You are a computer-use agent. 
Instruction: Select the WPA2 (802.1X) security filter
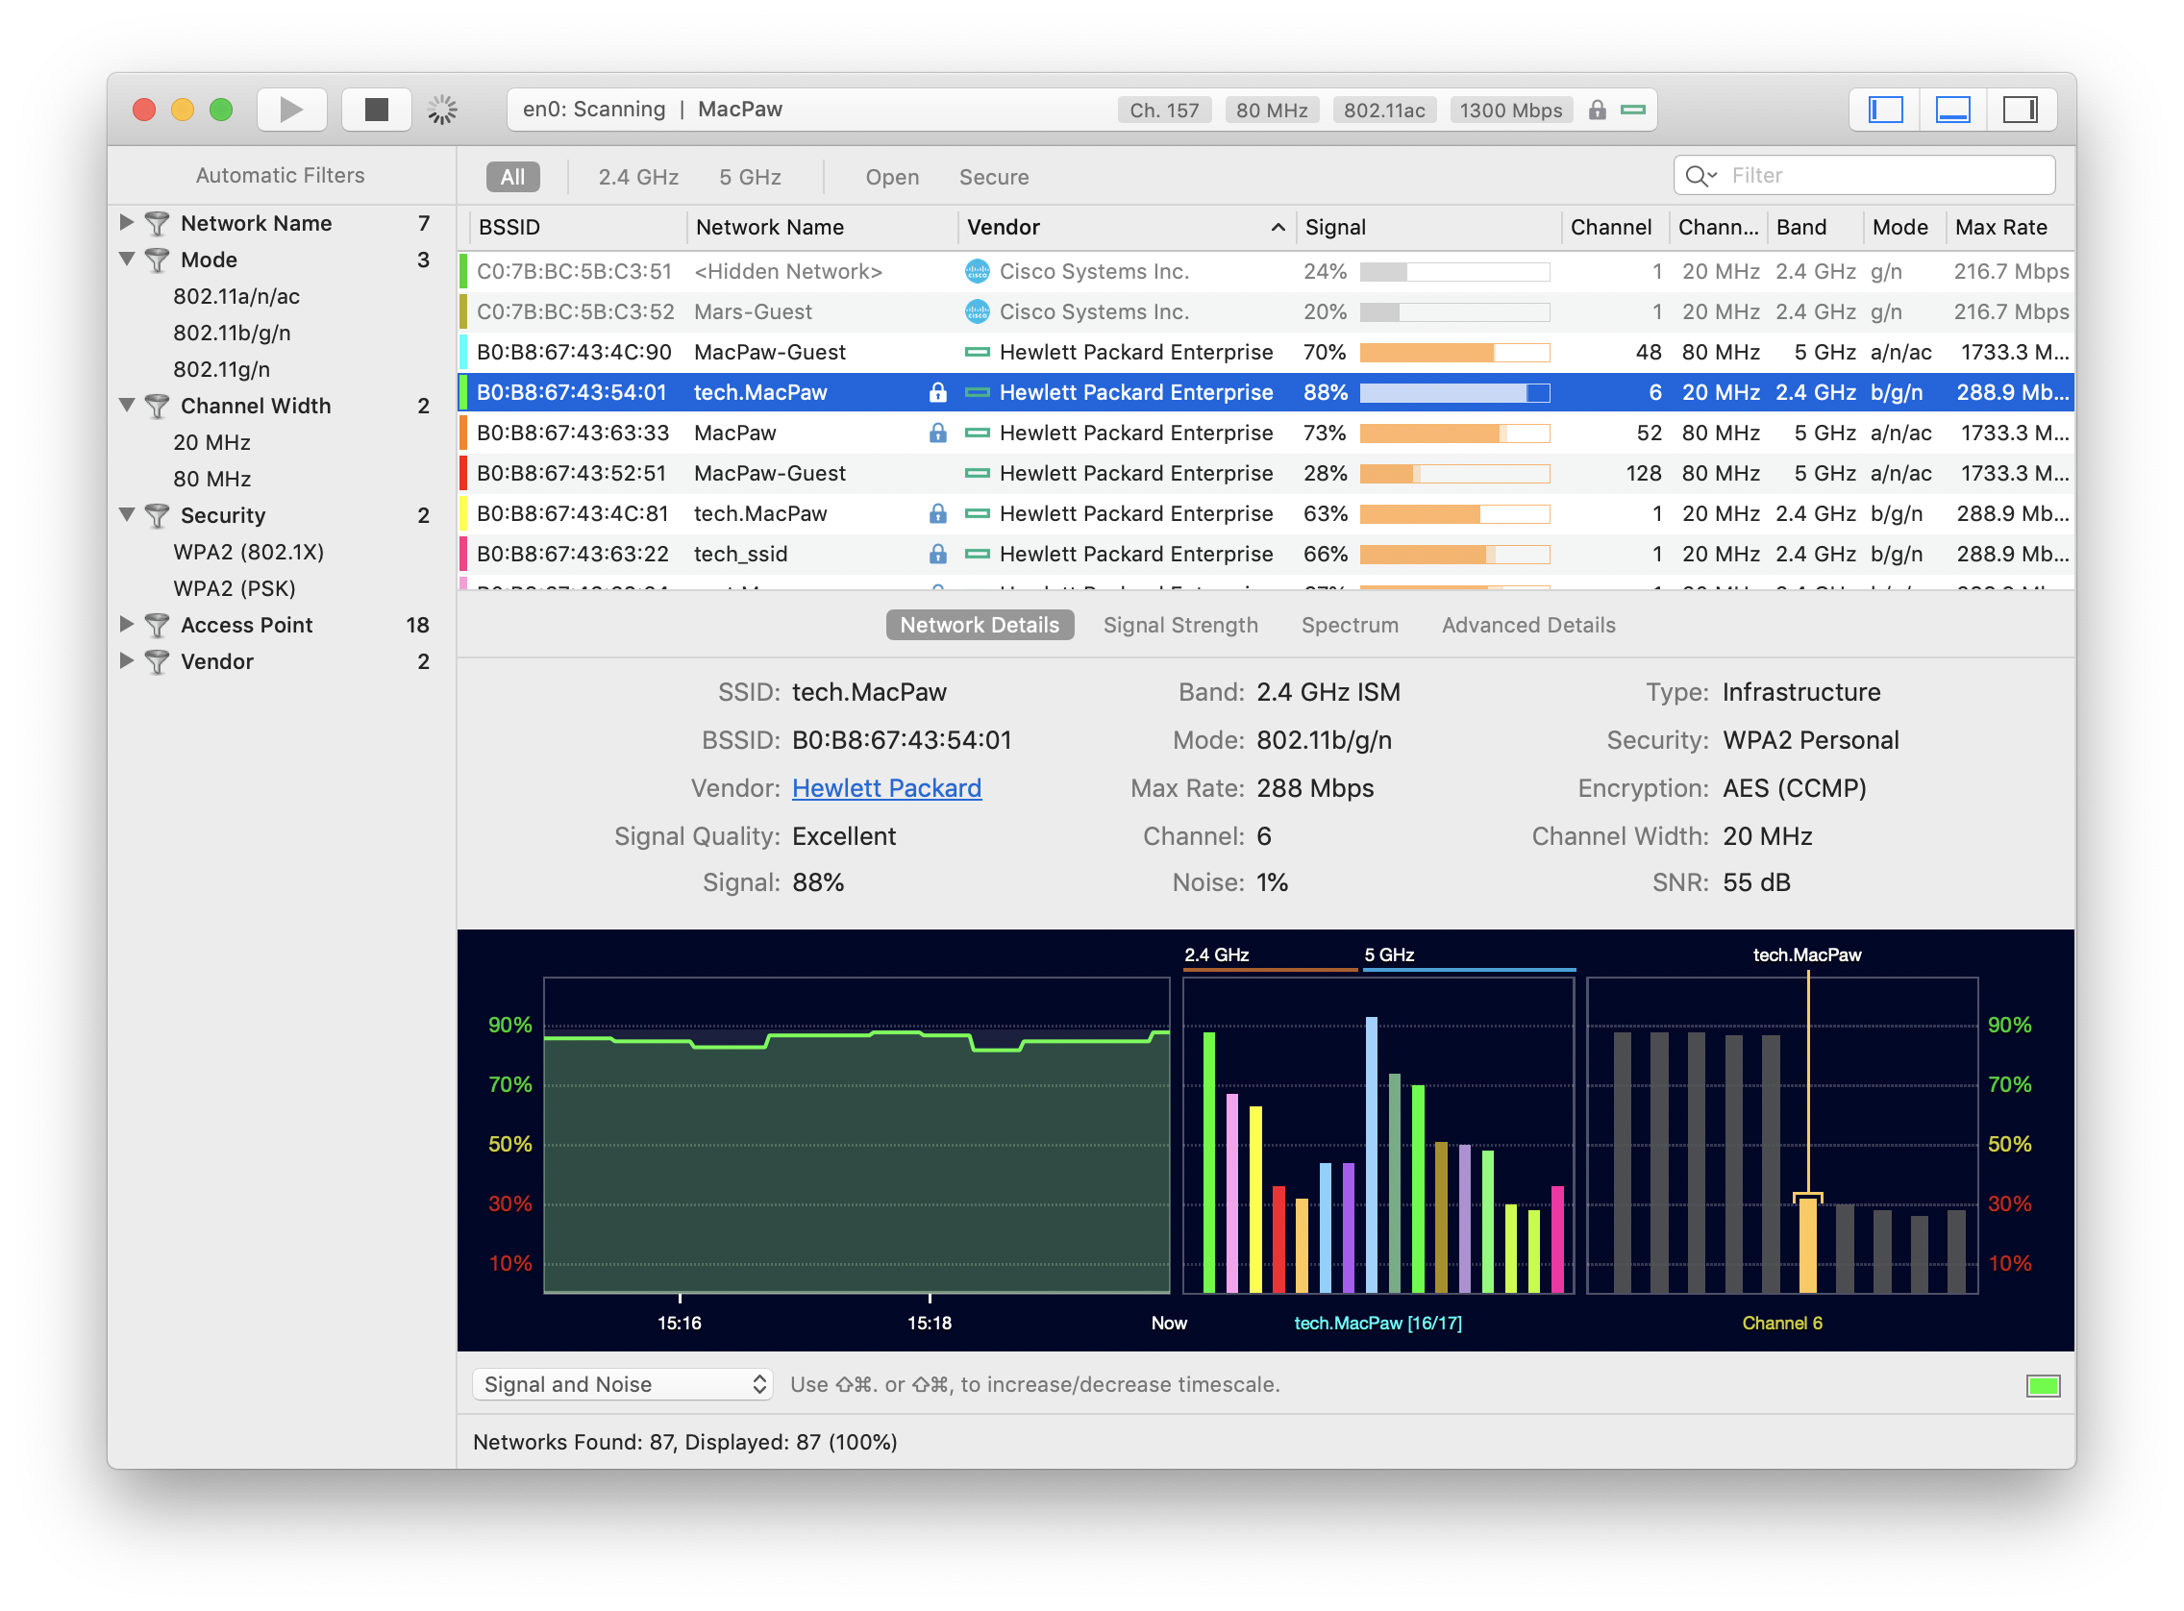pos(249,552)
